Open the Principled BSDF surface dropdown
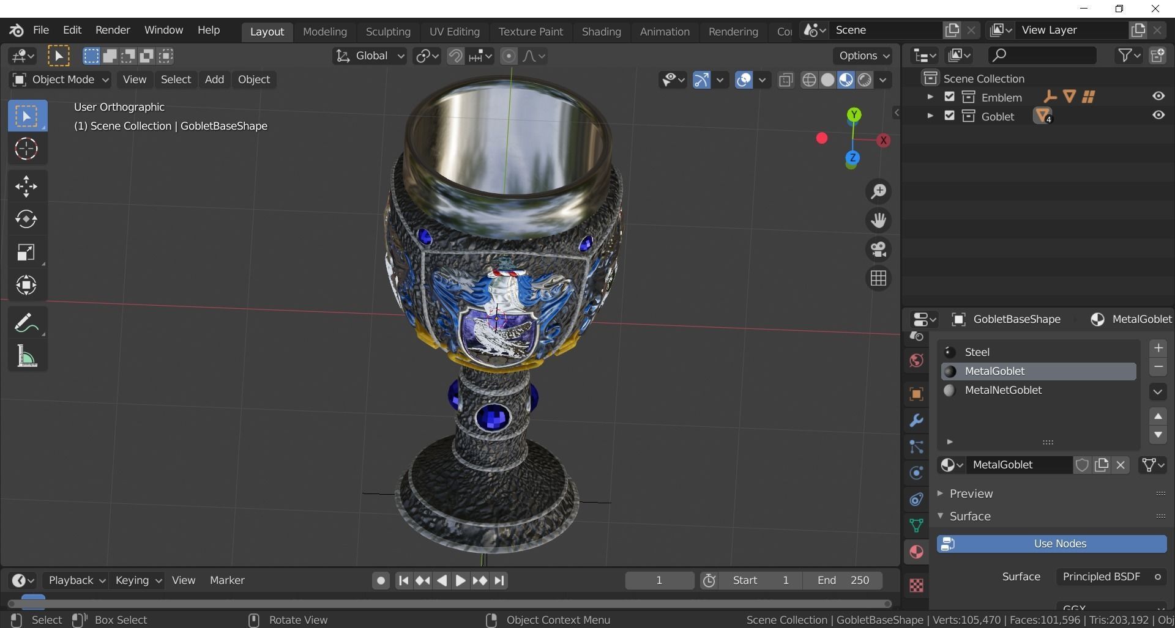This screenshot has width=1175, height=628. pyautogui.click(x=1111, y=577)
